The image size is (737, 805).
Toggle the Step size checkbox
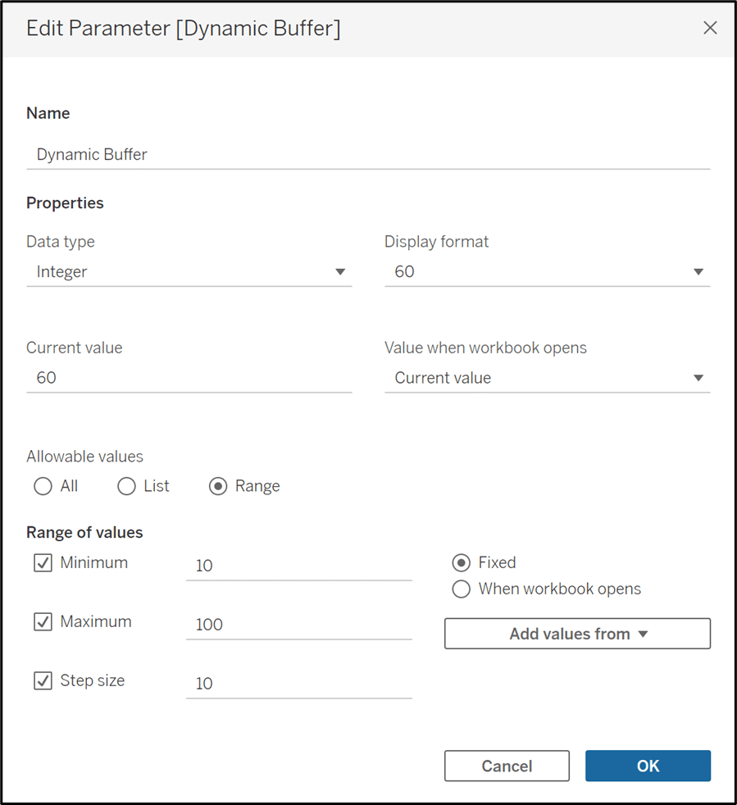(x=43, y=680)
